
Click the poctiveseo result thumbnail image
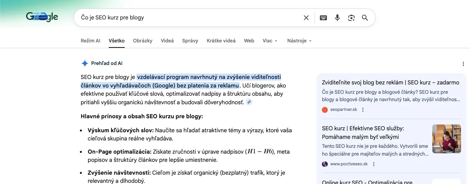tap(446, 139)
